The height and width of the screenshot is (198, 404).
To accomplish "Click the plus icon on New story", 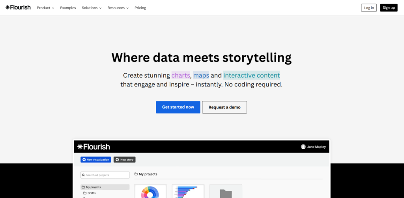I will pos(117,160).
